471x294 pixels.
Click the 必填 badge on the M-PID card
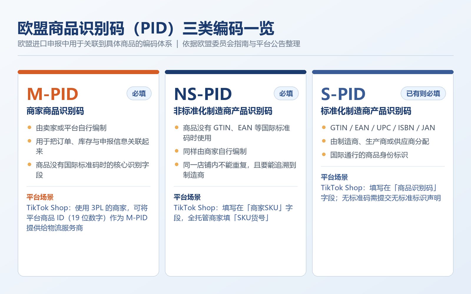point(139,93)
